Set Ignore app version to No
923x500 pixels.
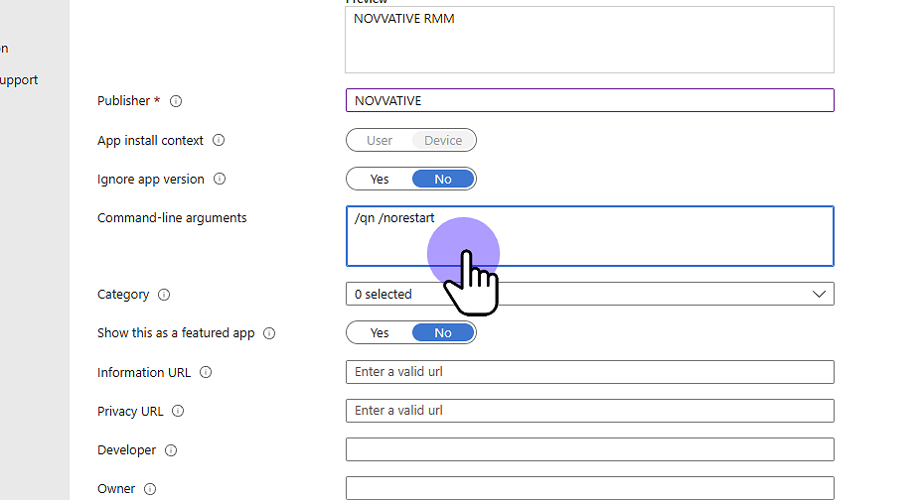click(443, 180)
